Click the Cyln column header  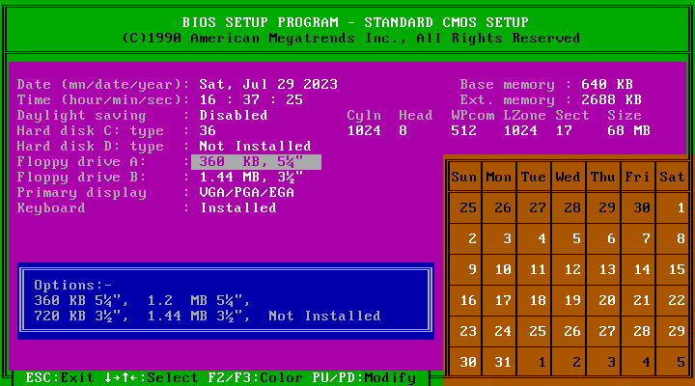click(x=364, y=115)
